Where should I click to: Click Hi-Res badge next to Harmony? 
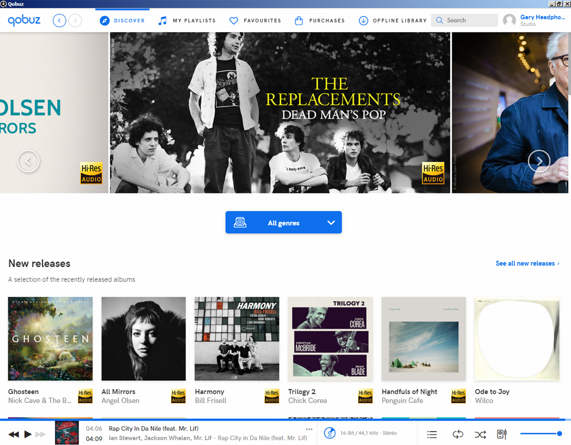point(272,396)
